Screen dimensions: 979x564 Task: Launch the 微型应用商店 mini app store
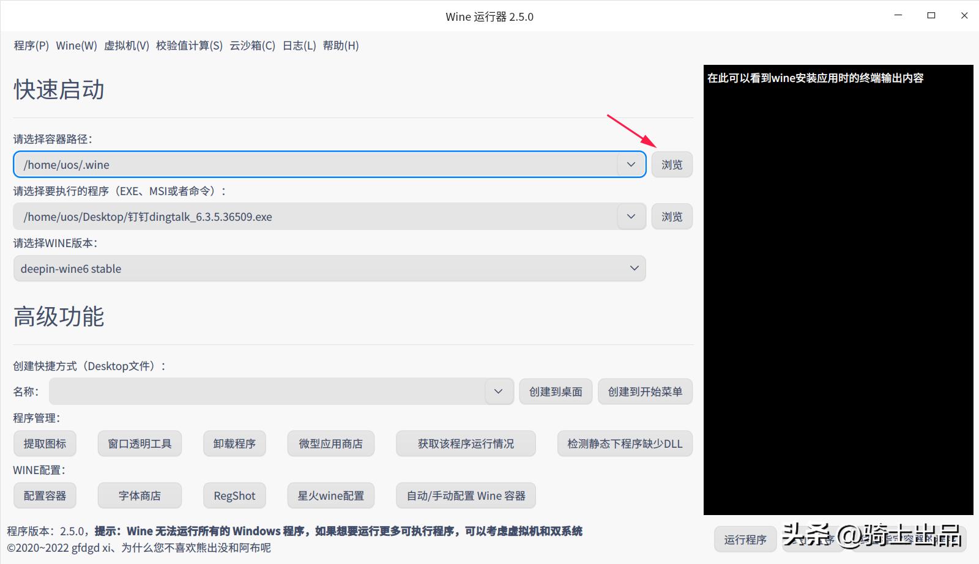[330, 443]
